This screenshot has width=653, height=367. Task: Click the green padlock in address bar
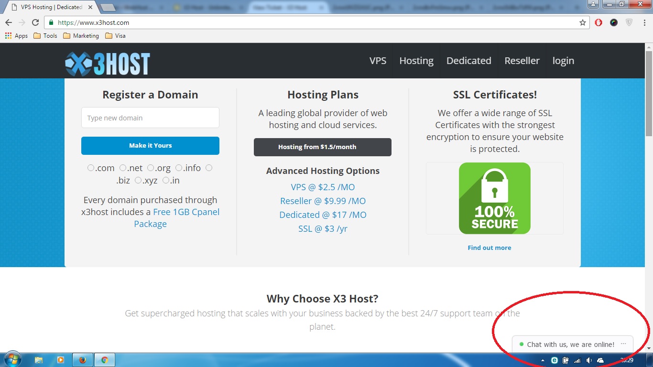[x=51, y=22]
